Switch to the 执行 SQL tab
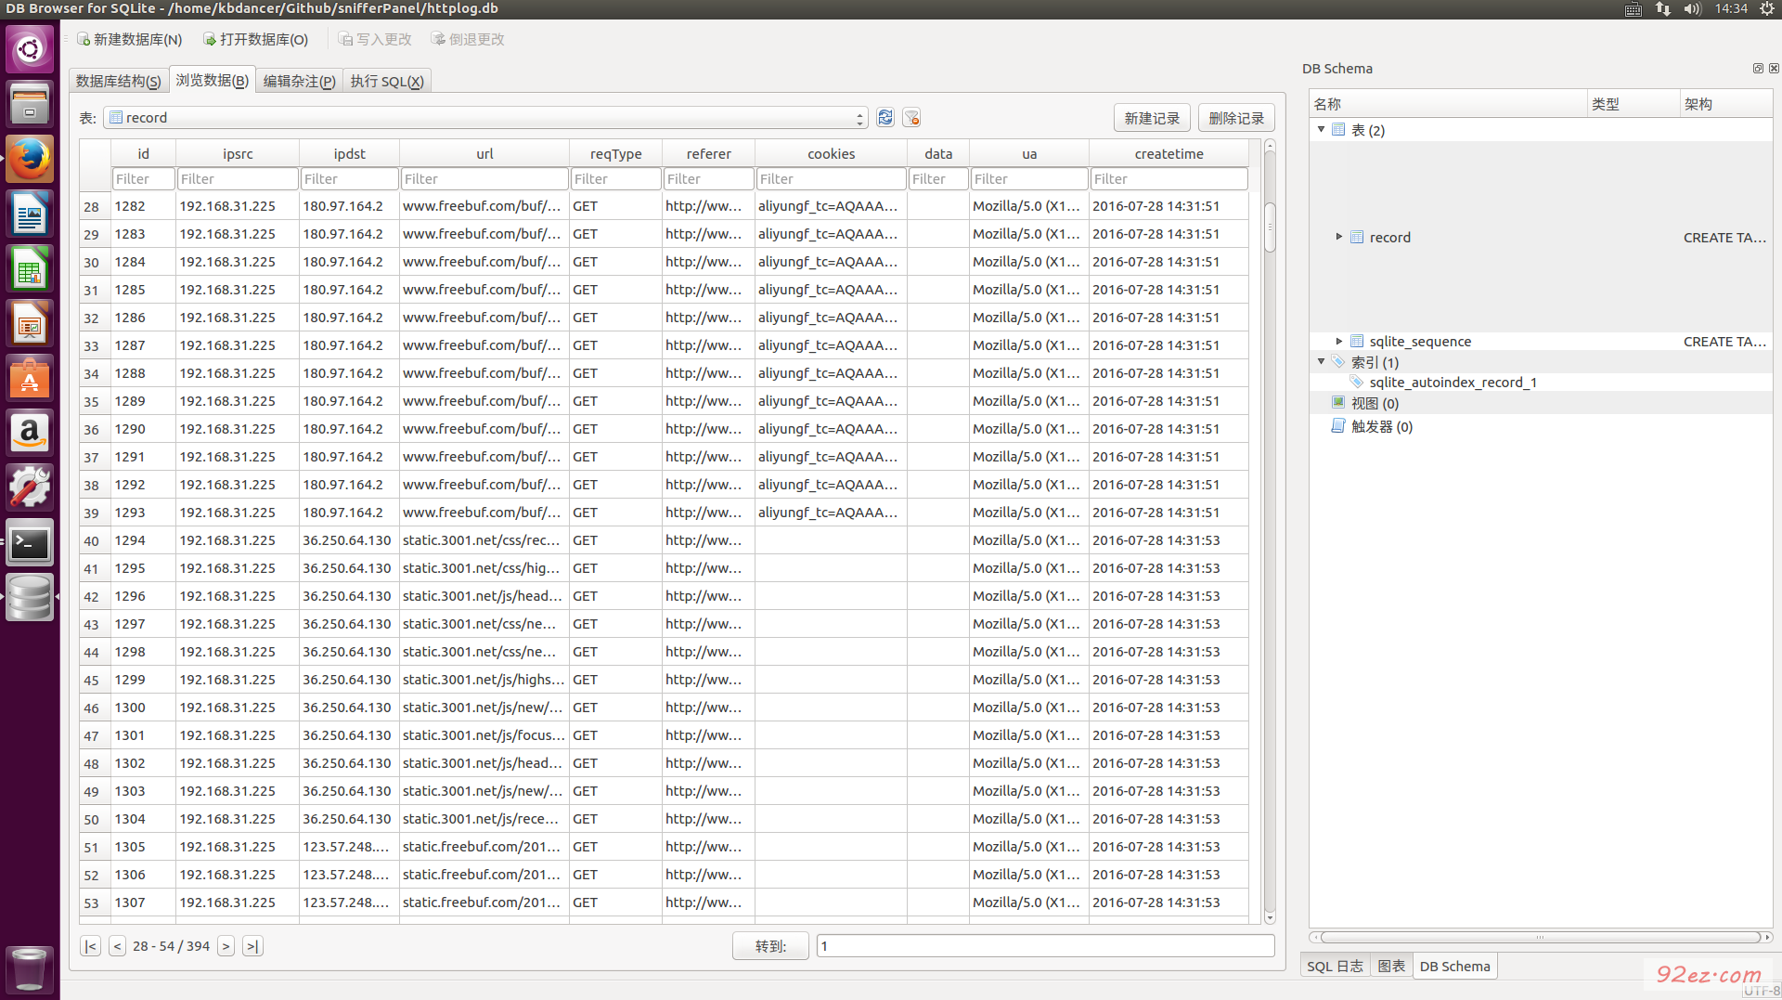Screen dimensions: 1782x1000 pyautogui.click(x=387, y=81)
